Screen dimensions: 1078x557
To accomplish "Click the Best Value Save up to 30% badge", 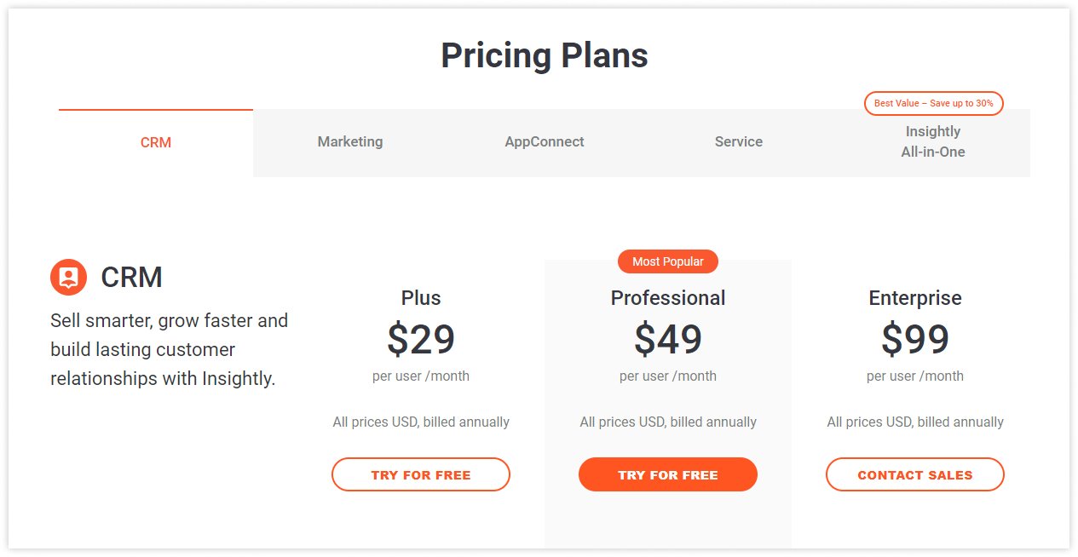I will (x=934, y=103).
